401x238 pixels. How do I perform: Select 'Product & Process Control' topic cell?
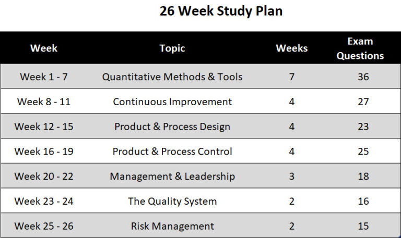pos(172,152)
